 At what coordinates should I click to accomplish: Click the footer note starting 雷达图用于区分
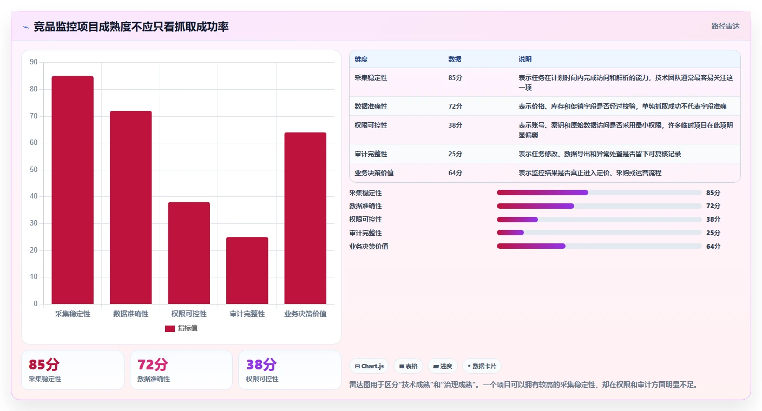click(525, 385)
